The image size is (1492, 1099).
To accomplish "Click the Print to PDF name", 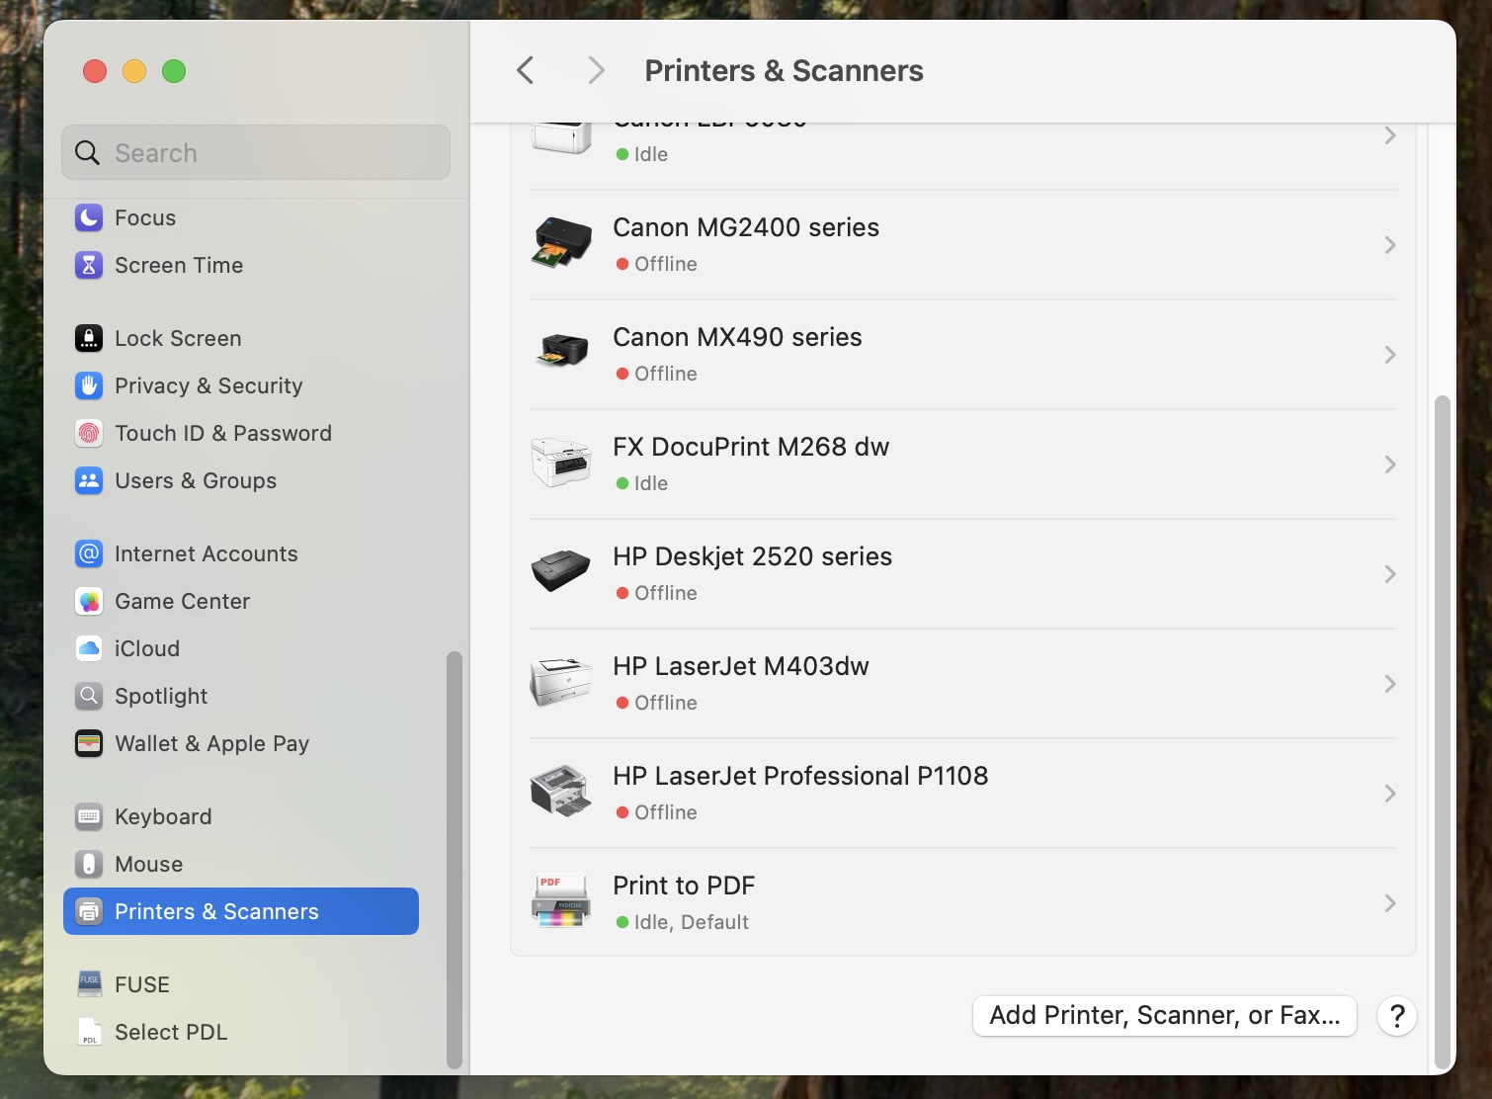I will (x=684, y=886).
